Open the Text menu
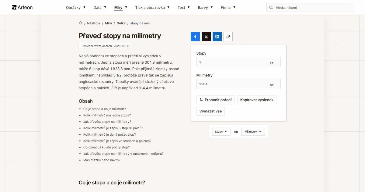Viewport: 365px width, 192px height. pos(184,8)
